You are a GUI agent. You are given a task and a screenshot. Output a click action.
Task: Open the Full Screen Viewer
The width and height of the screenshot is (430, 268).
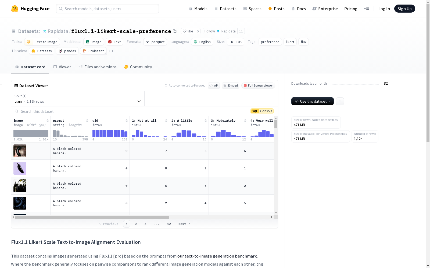258,85
